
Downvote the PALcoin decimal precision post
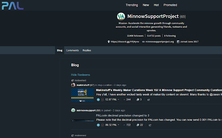(x=103, y=125)
